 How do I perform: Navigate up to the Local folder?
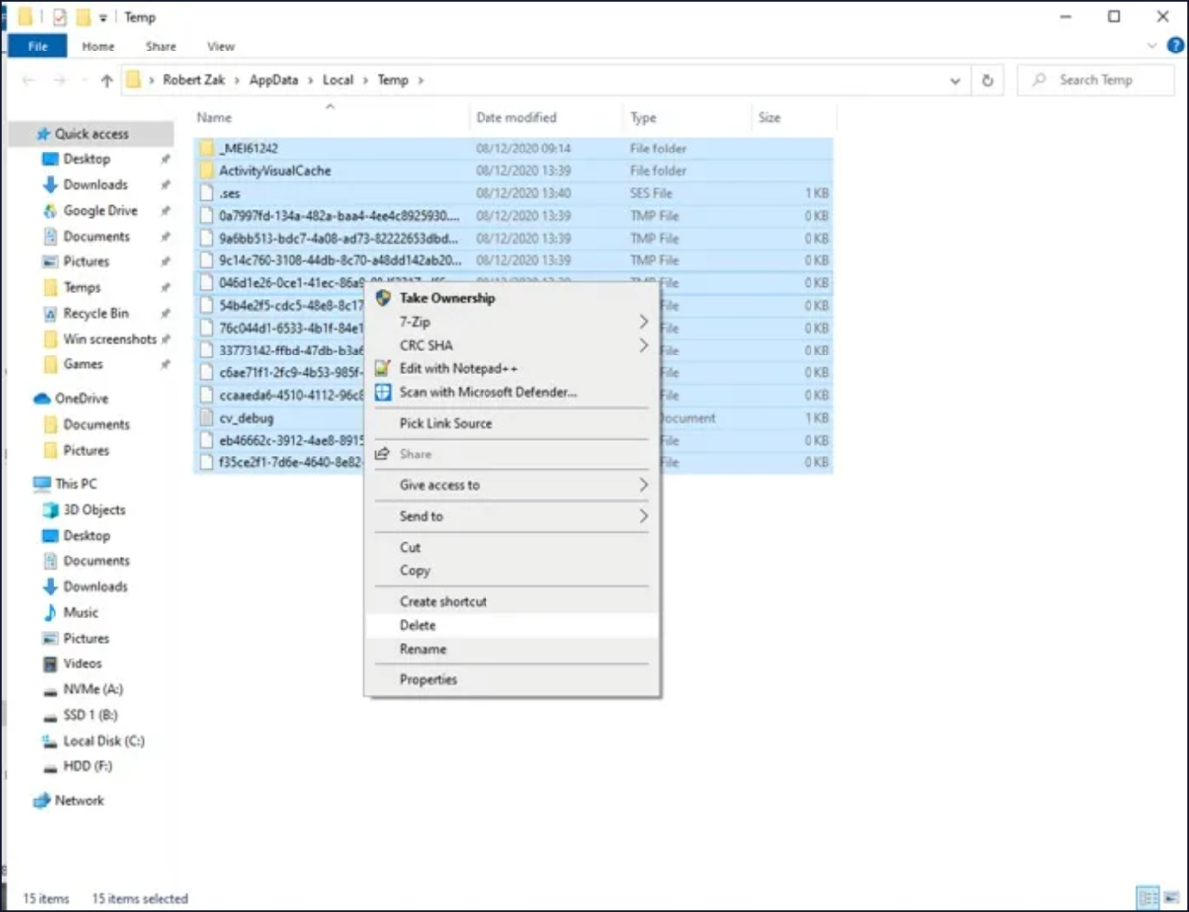(338, 80)
